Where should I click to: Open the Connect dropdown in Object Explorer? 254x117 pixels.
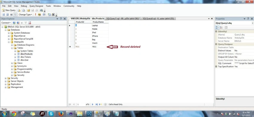(6, 23)
